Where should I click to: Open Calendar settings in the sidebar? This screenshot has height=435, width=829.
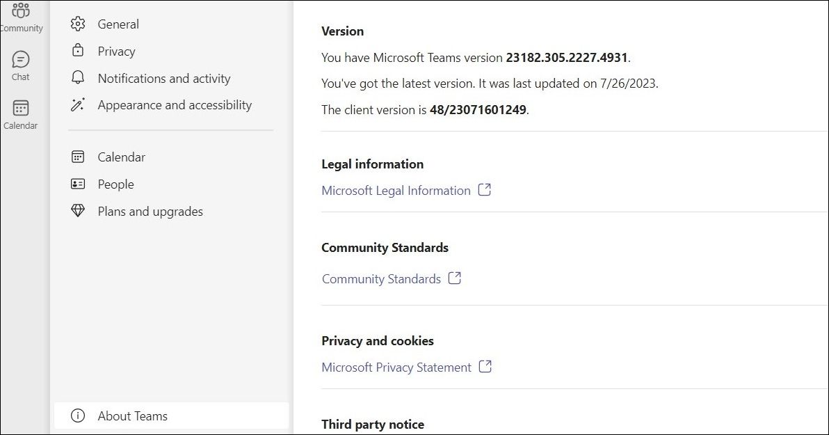pyautogui.click(x=121, y=157)
